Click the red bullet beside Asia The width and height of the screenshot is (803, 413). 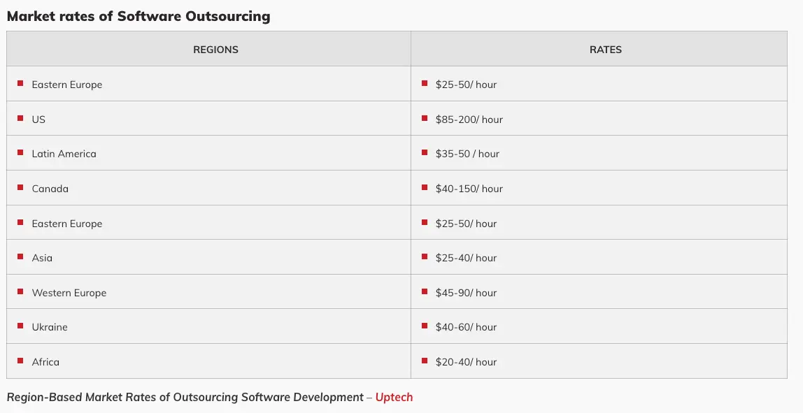pos(20,257)
